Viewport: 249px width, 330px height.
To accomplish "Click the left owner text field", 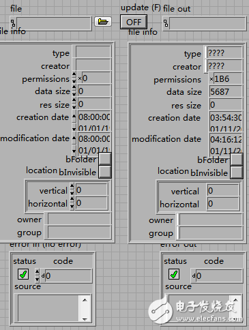I will coord(79,220).
